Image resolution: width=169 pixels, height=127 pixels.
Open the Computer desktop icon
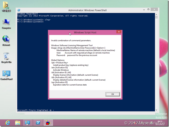point(6,24)
